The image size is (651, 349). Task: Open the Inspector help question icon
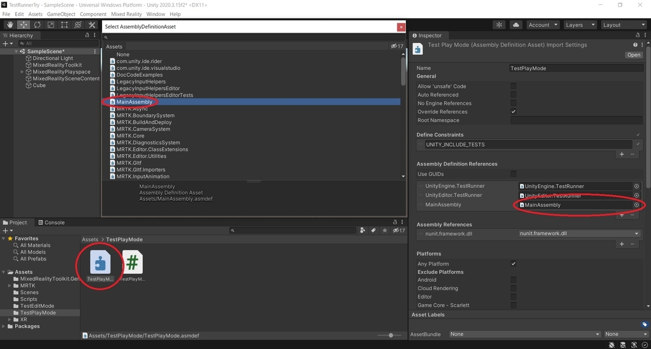click(635, 45)
